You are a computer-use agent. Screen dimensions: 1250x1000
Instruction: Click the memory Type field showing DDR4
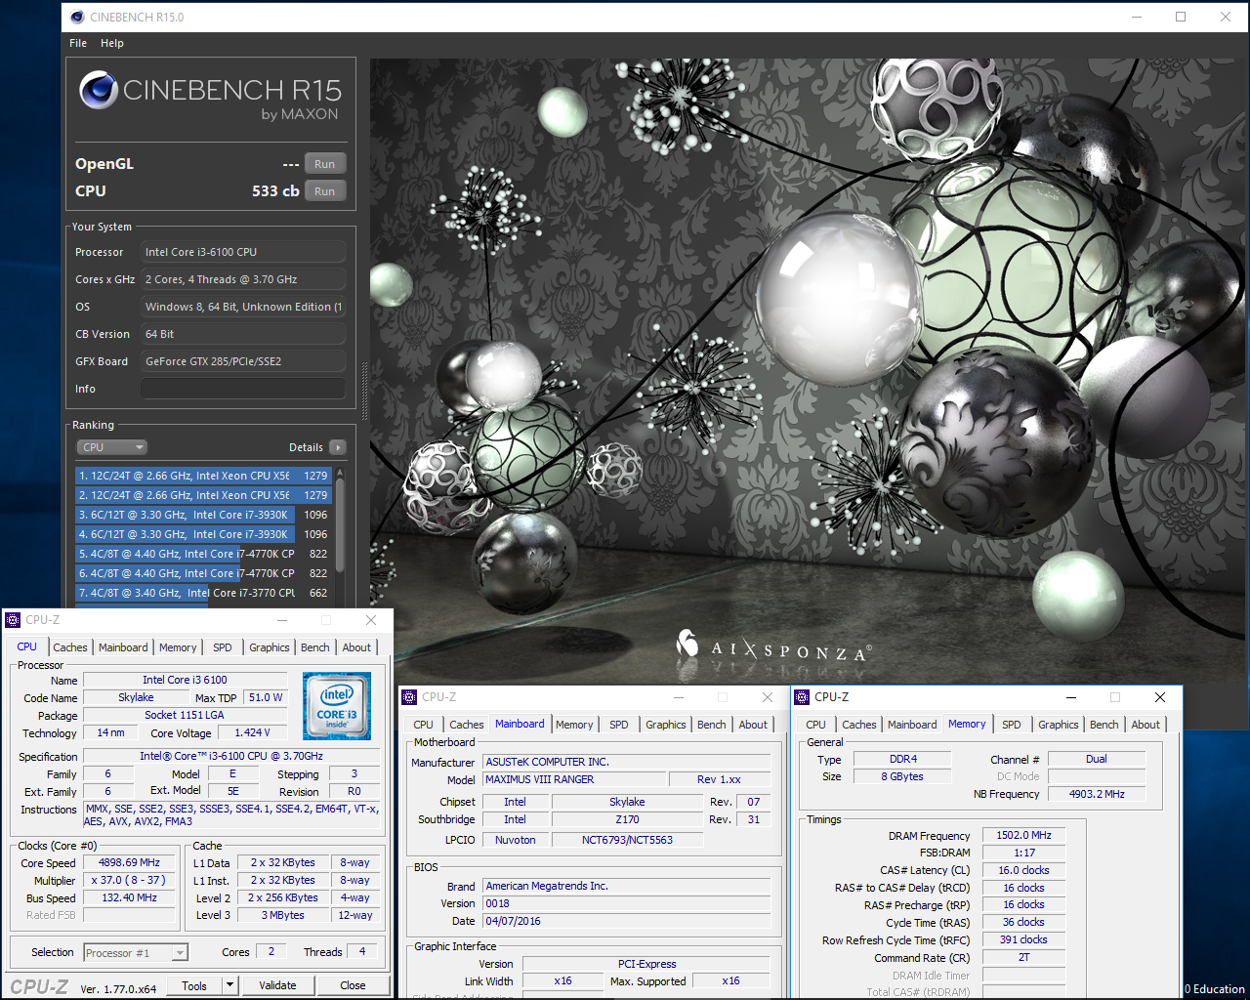(x=903, y=759)
